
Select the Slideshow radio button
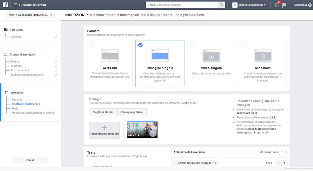(x=244, y=45)
